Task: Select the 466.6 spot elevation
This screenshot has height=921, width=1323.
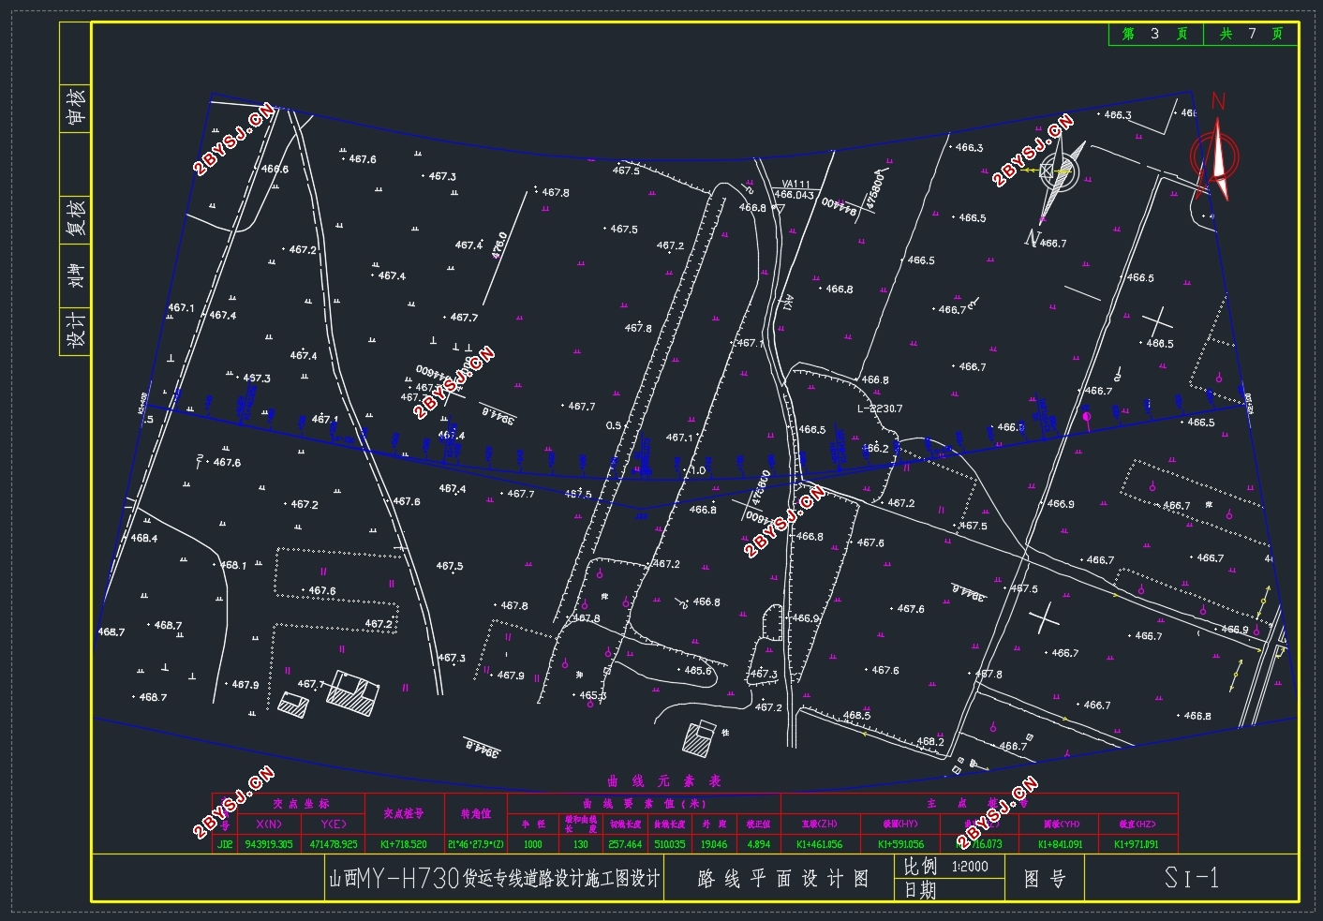Action: [x=275, y=170]
